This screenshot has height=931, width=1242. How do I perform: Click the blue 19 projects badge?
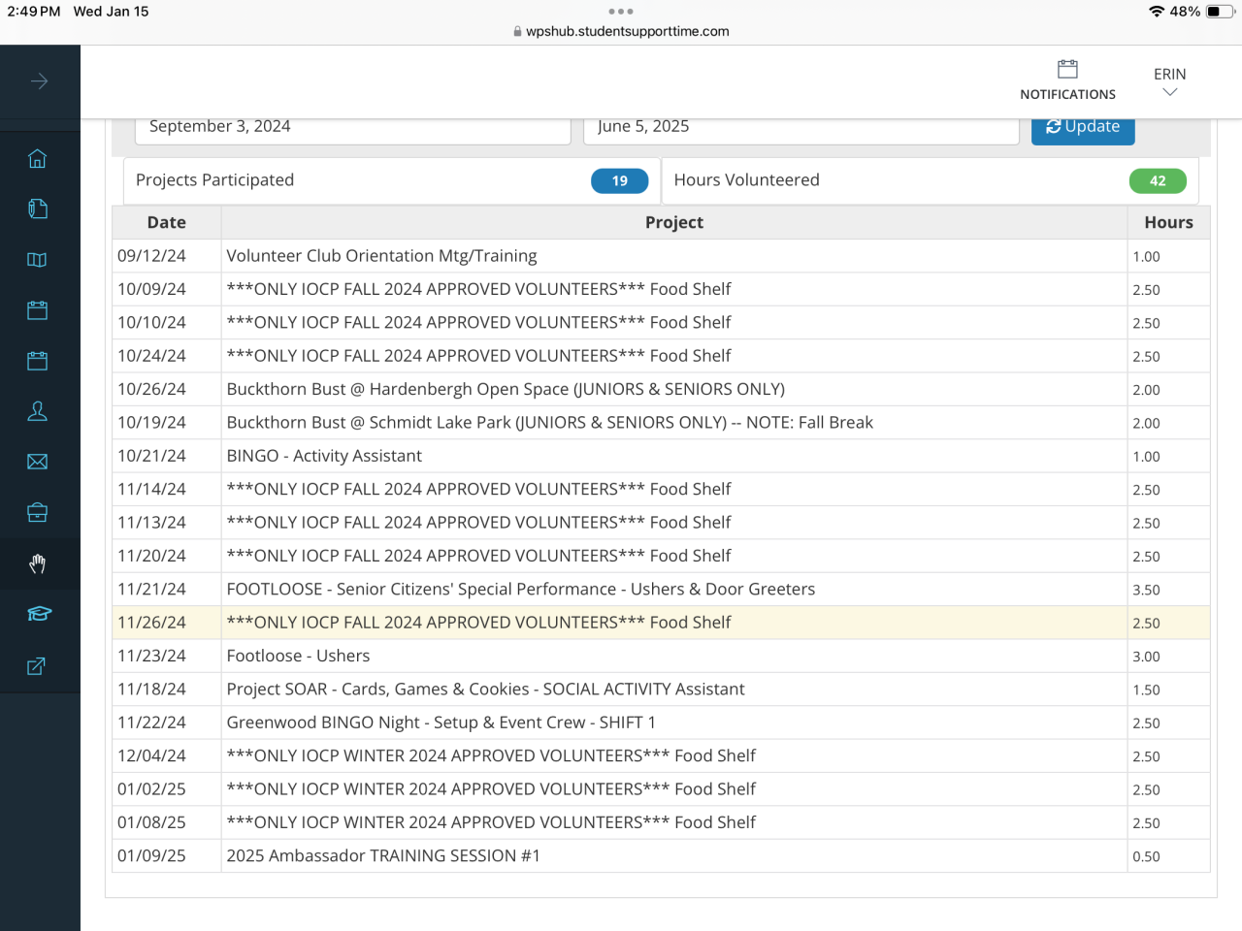pyautogui.click(x=620, y=180)
